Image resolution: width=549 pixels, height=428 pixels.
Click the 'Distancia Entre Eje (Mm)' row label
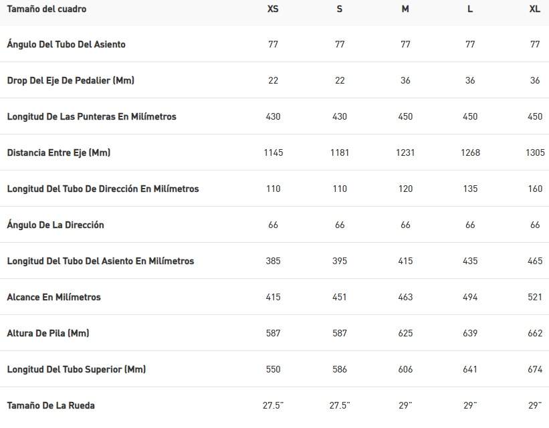click(x=59, y=152)
